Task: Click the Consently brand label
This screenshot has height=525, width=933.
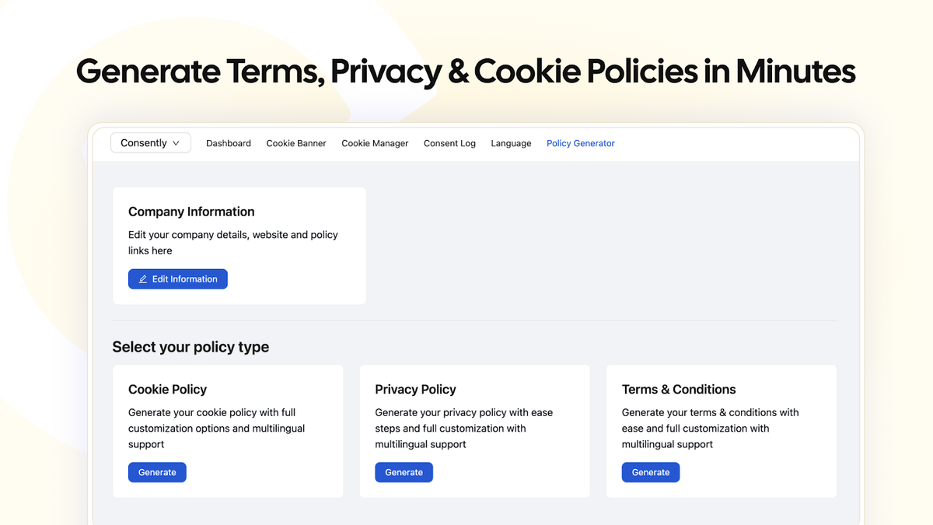Action: (144, 142)
